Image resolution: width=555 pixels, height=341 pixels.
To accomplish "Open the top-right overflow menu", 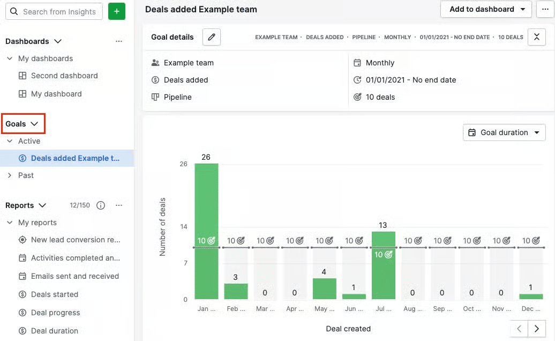I will 546,9.
